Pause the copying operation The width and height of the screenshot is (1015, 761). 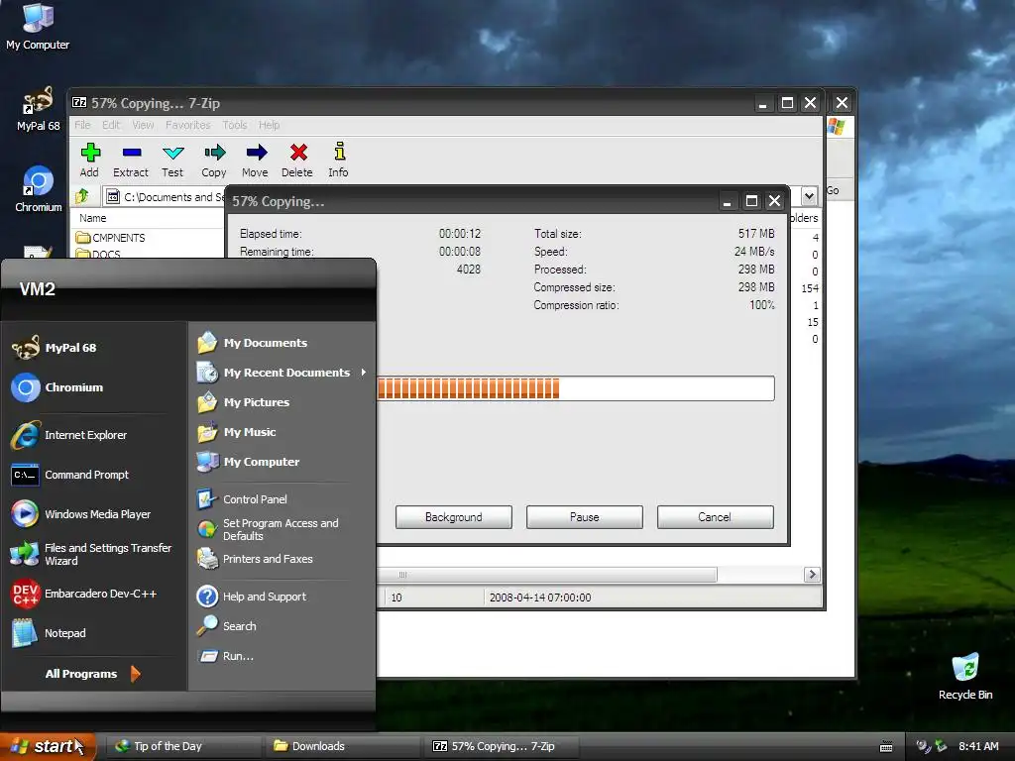[585, 517]
